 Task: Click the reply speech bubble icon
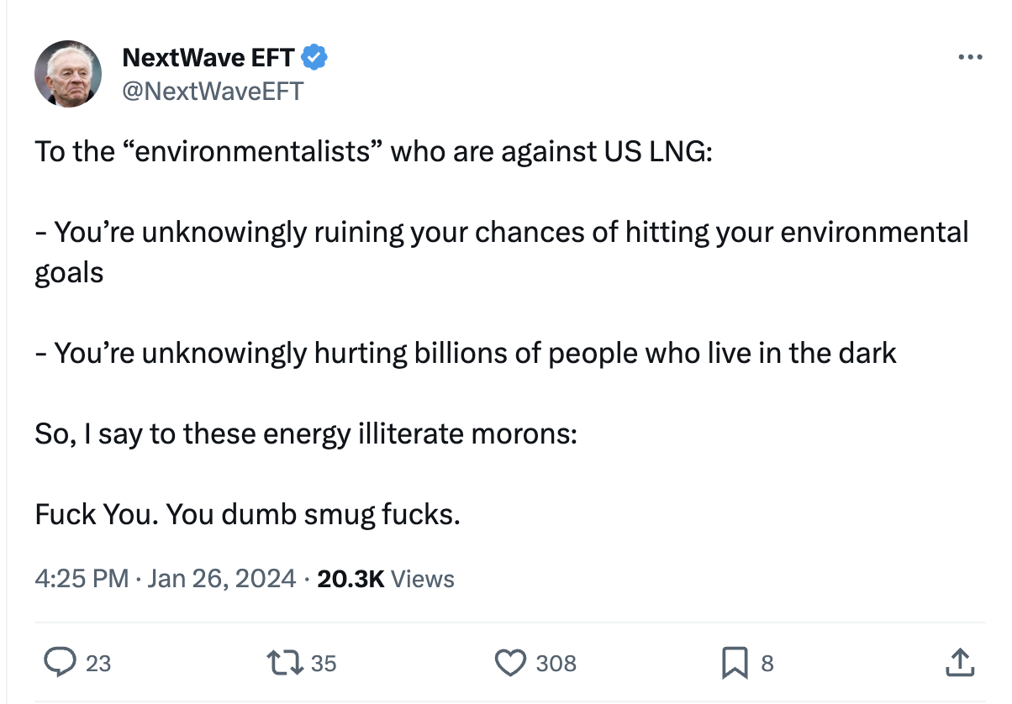coord(59,663)
